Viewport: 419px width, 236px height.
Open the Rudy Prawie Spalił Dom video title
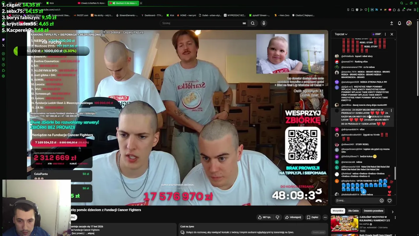[376, 235]
